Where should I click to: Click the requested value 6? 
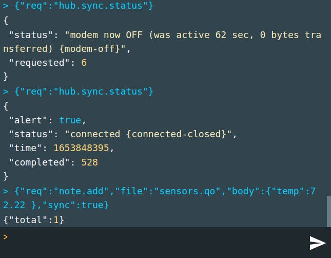point(84,63)
